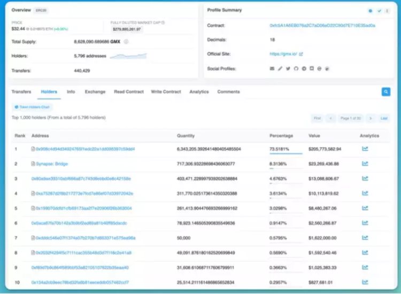Click the Token Holders Chart button
This screenshot has height=294, width=401.
[x=32, y=107]
